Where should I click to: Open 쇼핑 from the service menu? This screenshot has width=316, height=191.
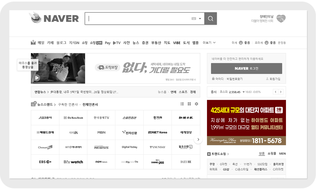coord(85,43)
